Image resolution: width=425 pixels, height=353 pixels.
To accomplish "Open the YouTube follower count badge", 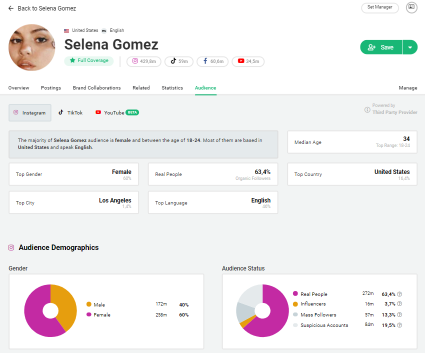I will coord(248,60).
